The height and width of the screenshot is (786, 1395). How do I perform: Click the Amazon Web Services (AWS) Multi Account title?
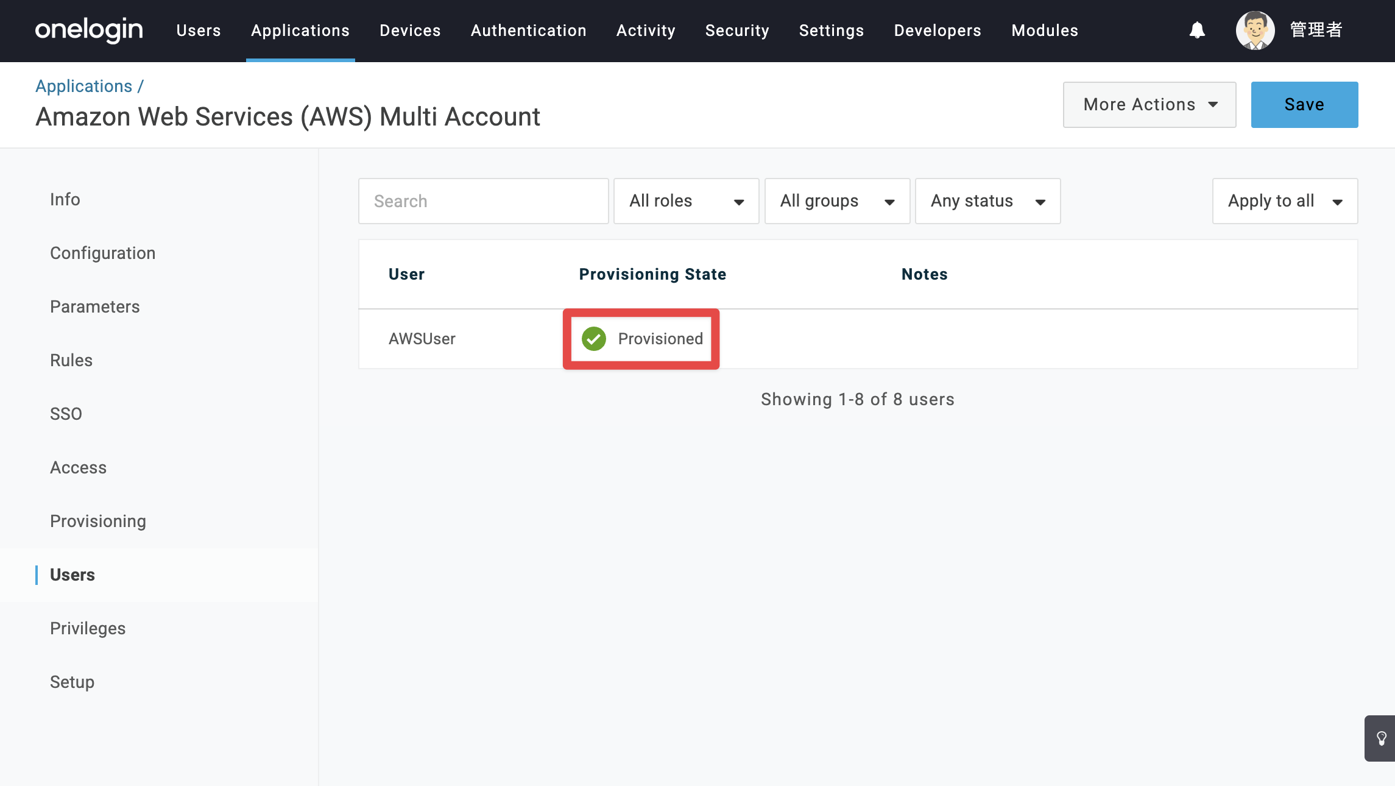click(288, 117)
